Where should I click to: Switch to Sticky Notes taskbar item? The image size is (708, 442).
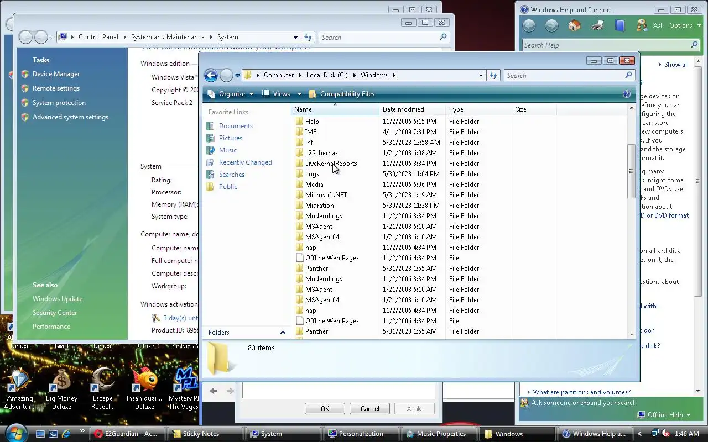(x=205, y=434)
